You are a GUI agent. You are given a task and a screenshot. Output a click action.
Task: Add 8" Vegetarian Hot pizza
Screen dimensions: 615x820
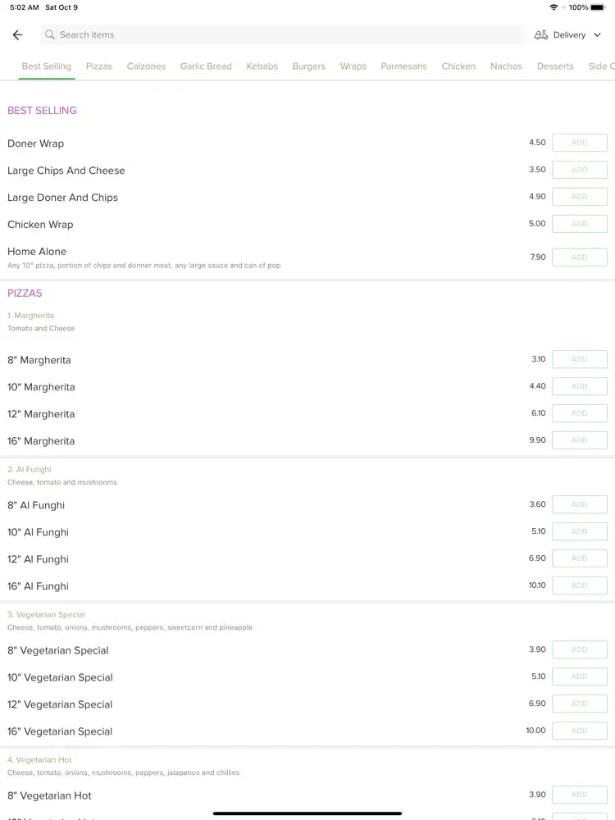click(580, 795)
